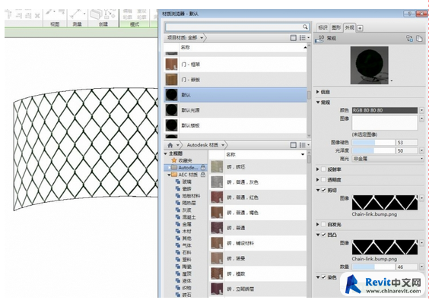Viewport: 429px width, 300px height.
Task: Select the 默认光源 material row
Action: 235,110
